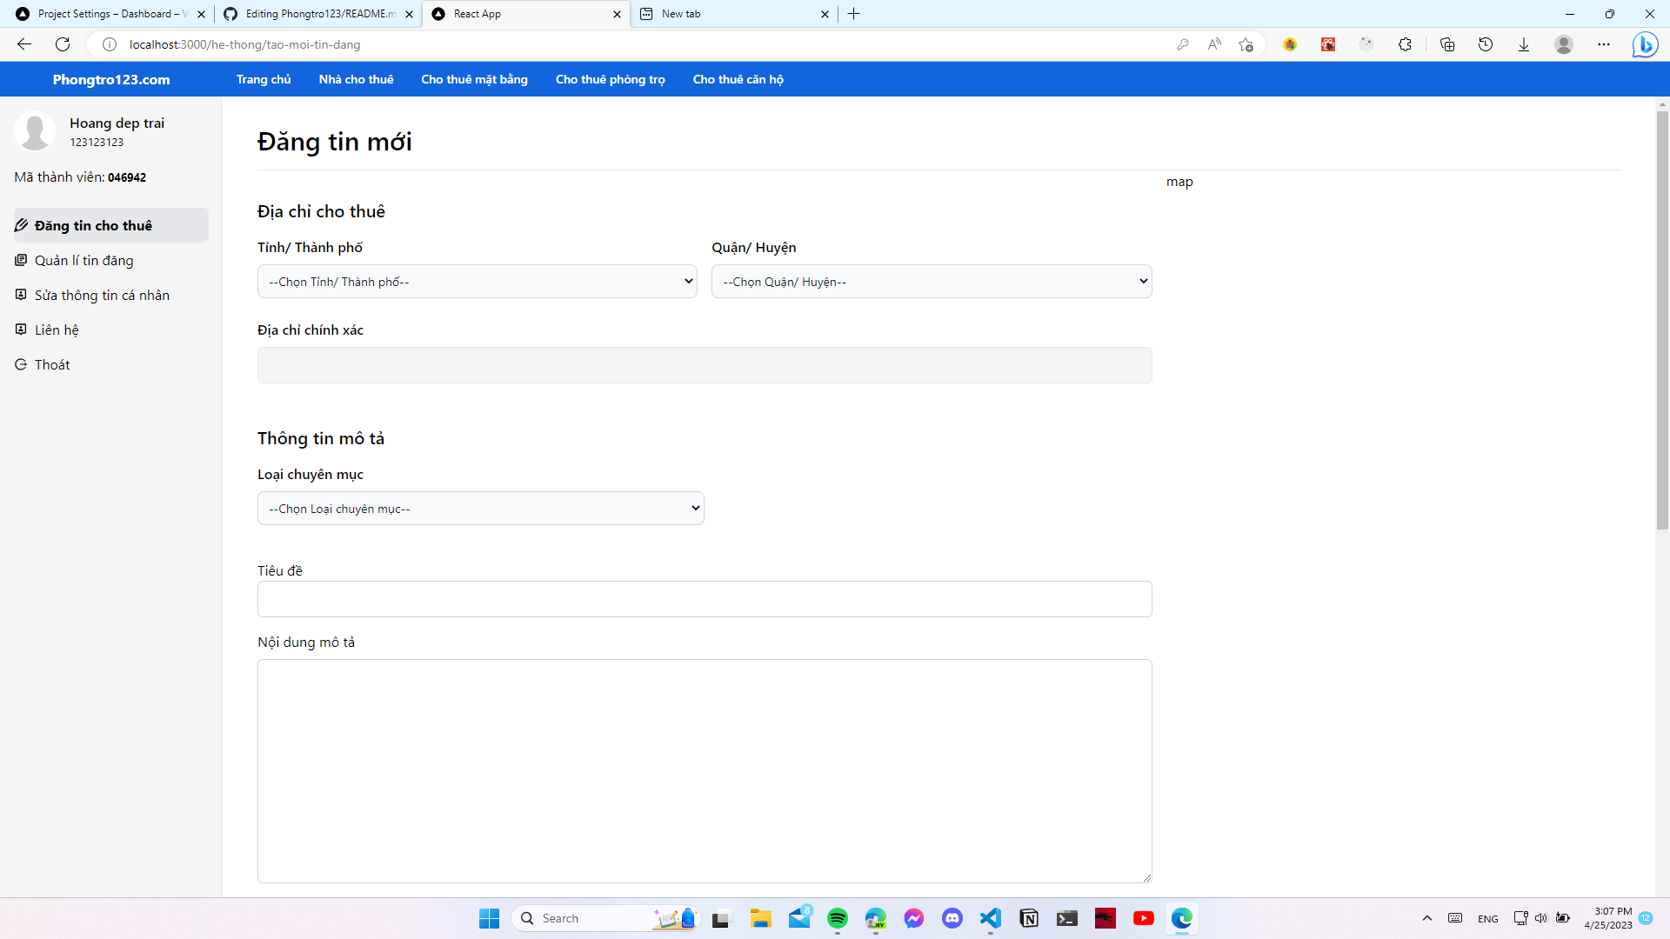The height and width of the screenshot is (939, 1670).
Task: Switch to Editing Phongtro123/README tab
Action: point(318,14)
